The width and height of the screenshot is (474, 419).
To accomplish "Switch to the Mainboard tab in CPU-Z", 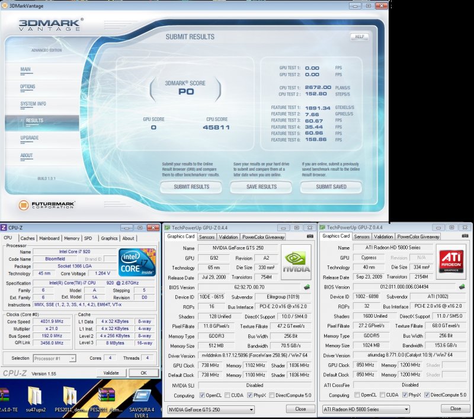I will coord(49,238).
